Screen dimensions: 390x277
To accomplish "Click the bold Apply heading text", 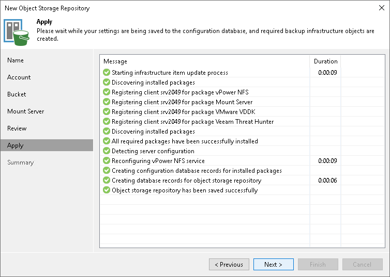I will pos(44,22).
